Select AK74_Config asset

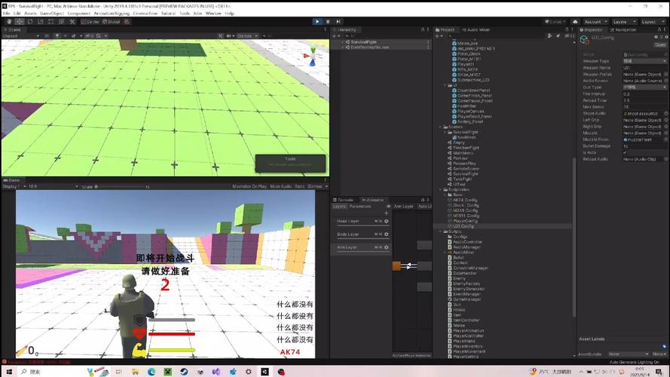click(464, 200)
